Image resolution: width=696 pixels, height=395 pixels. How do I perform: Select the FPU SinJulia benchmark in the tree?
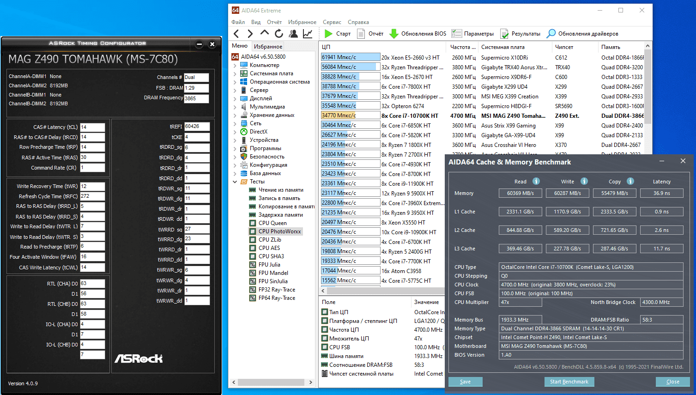pos(273,281)
